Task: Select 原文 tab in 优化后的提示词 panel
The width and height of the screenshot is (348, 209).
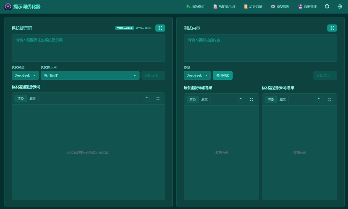Action: 33,99
